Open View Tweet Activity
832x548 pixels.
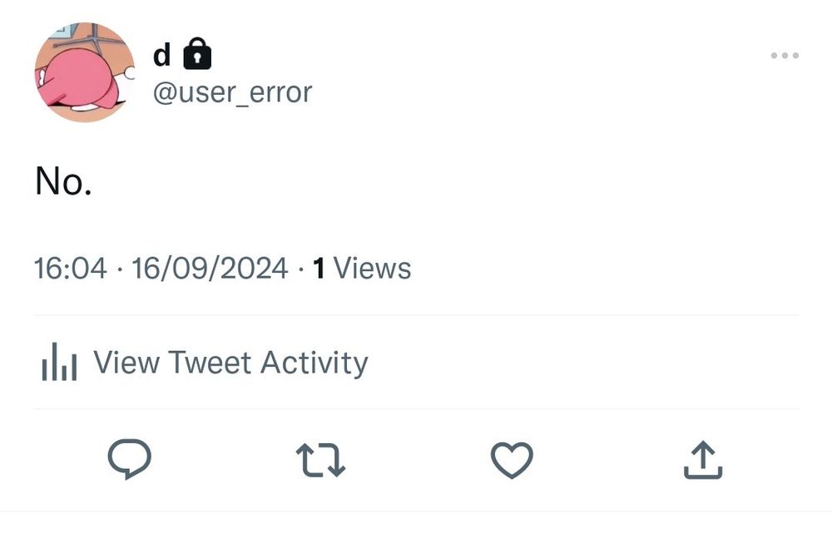[231, 363]
